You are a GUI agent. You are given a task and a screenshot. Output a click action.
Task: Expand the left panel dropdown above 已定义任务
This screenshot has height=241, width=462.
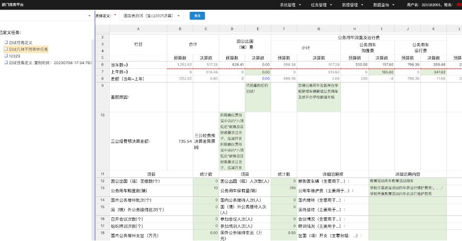(89, 16)
